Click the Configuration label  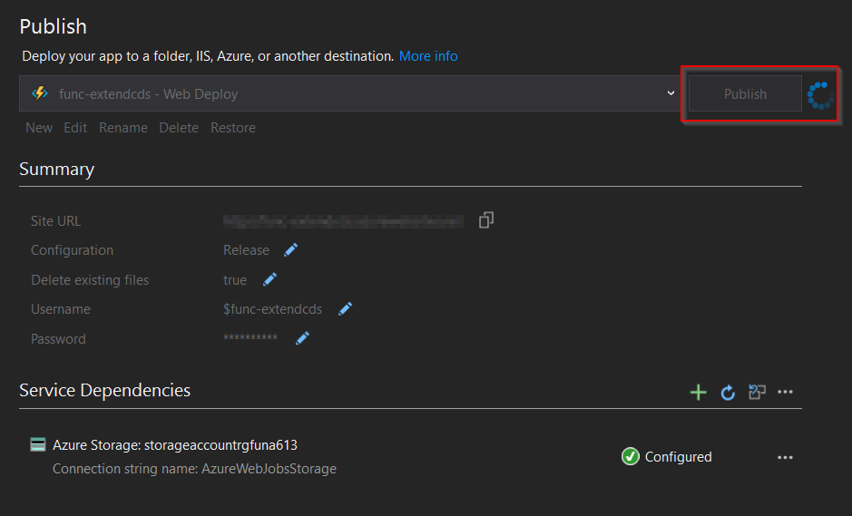pyautogui.click(x=73, y=250)
